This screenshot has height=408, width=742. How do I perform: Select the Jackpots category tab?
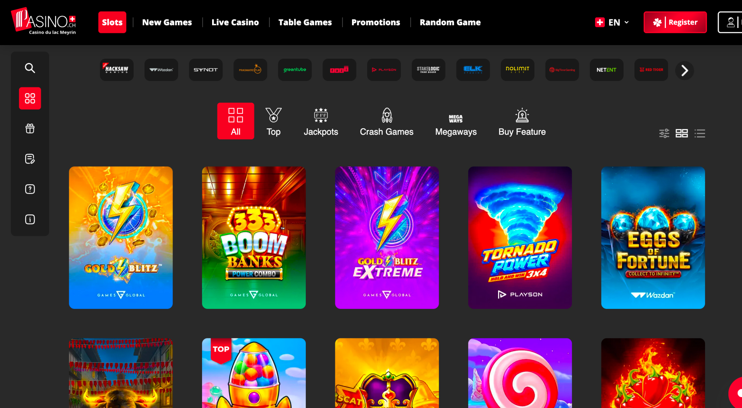[x=321, y=122]
